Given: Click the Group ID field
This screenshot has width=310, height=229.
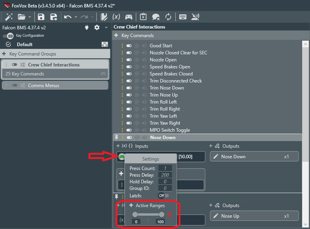Looking at the screenshot, I should coord(165,188).
